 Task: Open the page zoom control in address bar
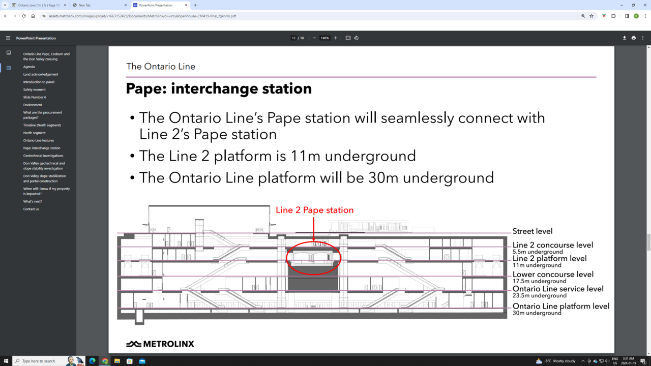click(x=583, y=16)
